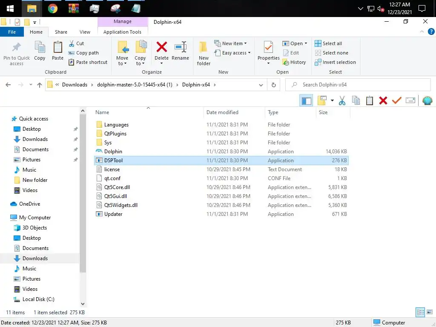The image size is (436, 327).
Task: Select the Qt5Core.dll file
Action: (x=221, y=187)
